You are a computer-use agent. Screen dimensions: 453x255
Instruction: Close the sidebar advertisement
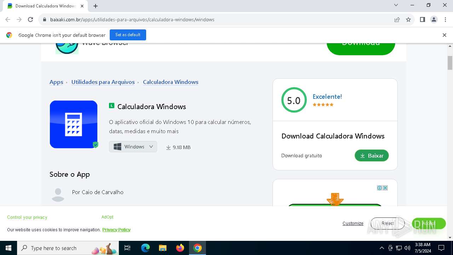pyautogui.click(x=385, y=188)
